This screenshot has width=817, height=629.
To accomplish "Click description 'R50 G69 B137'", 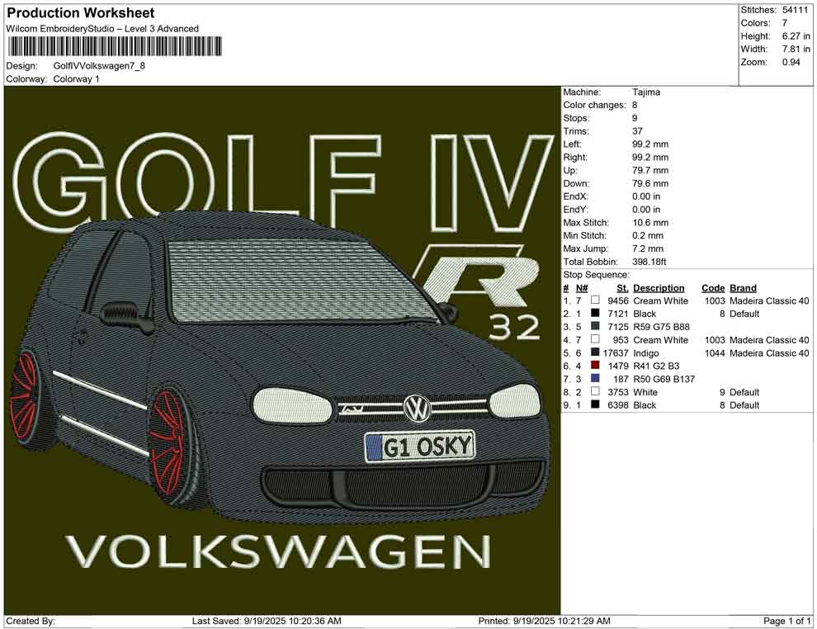I will [x=664, y=378].
